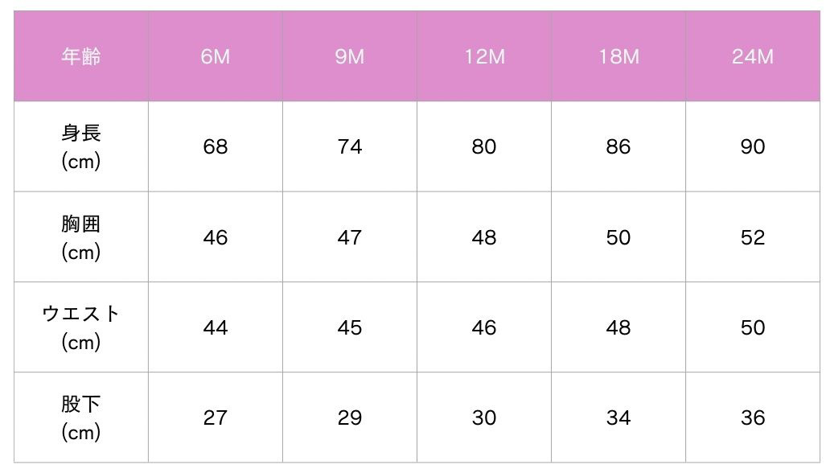Click inseam value 34 under 18M
The image size is (830, 473).
pyautogui.click(x=618, y=417)
